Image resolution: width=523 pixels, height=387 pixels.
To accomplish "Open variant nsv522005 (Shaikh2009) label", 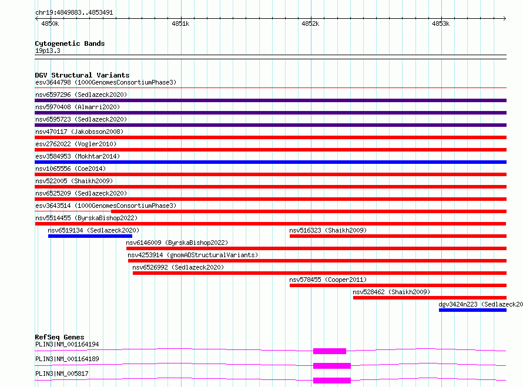I will click(74, 181).
